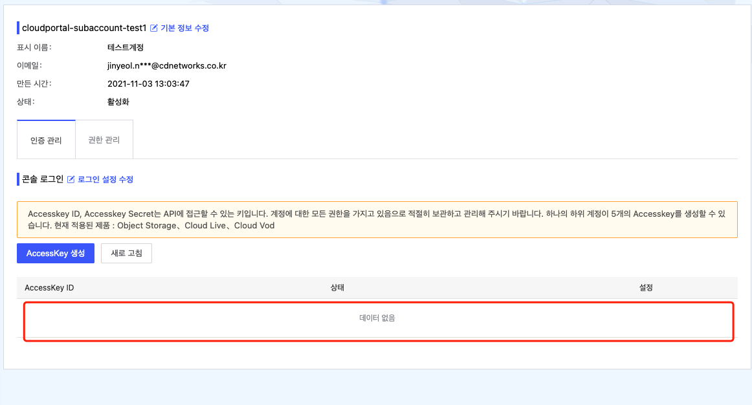This screenshot has height=405, width=752.
Task: Click the edit pencil icon beside 기본 정보 수정
Action: [154, 28]
